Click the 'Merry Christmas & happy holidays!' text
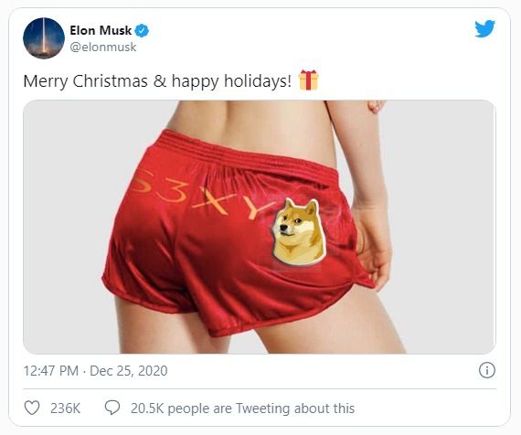Image resolution: width=521 pixels, height=435 pixels. pyautogui.click(x=157, y=81)
